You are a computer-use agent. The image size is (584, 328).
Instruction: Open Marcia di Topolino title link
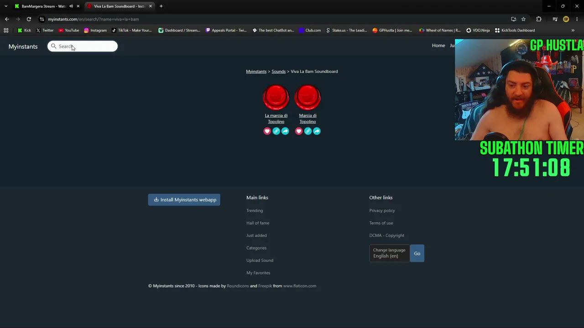[308, 118]
